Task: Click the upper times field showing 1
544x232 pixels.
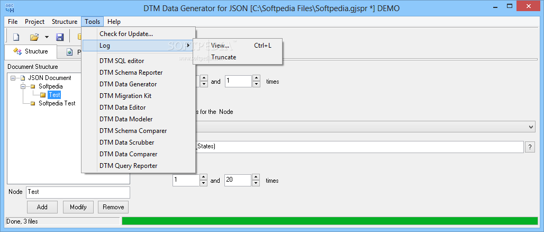Action: pos(238,81)
